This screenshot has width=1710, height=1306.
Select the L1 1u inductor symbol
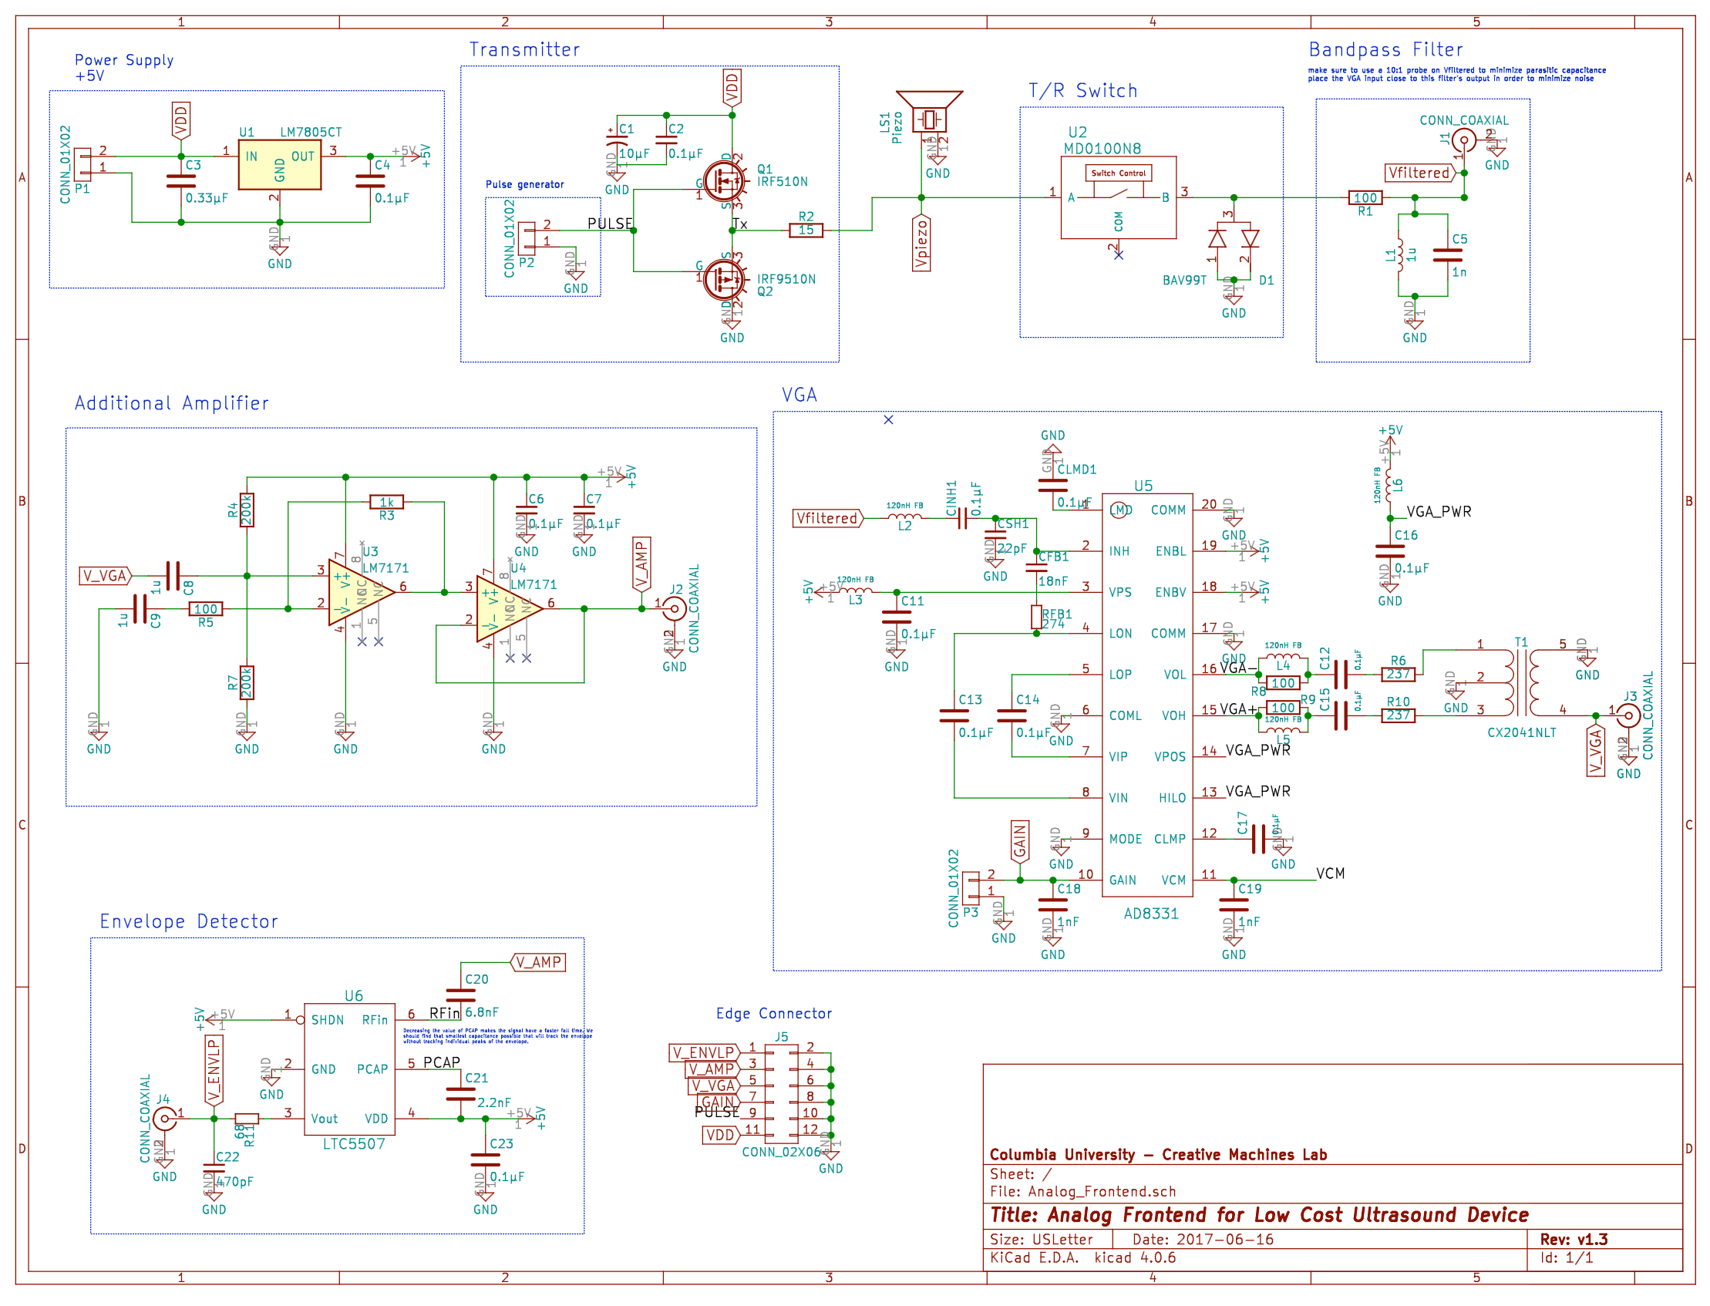tap(1401, 255)
